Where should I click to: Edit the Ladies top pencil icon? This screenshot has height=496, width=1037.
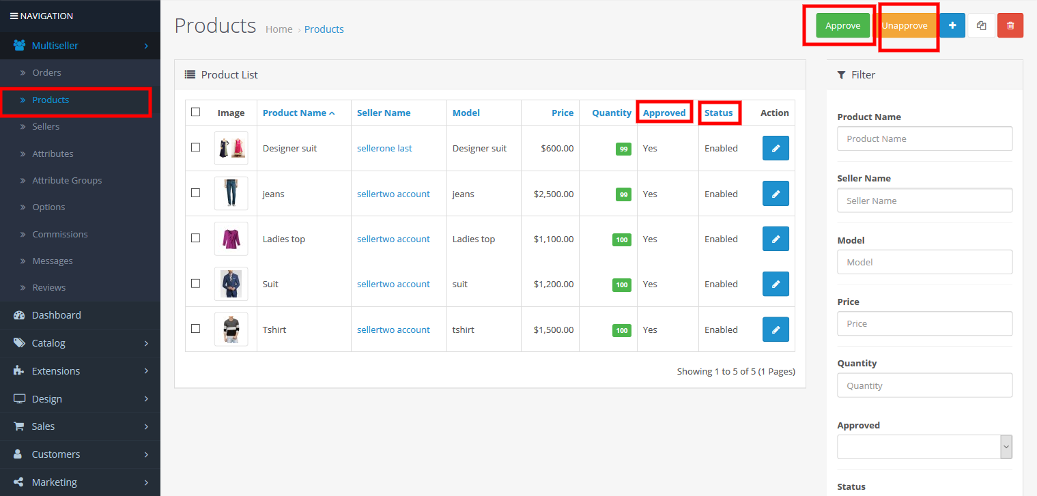tap(776, 239)
